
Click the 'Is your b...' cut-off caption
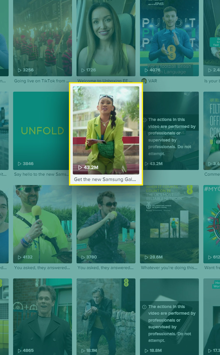tap(212, 81)
